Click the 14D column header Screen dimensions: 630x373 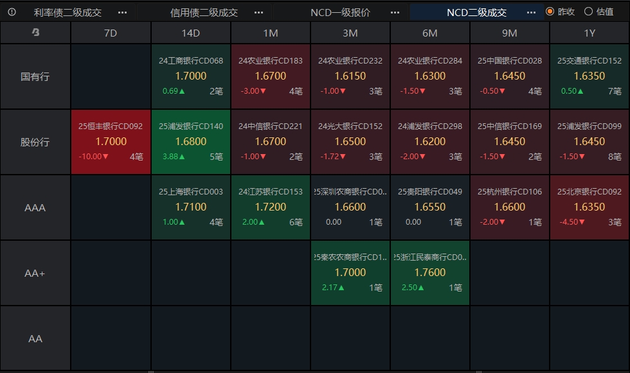click(190, 33)
